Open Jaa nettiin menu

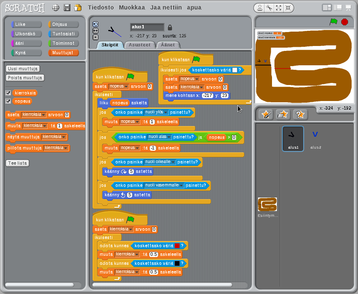[166, 7]
